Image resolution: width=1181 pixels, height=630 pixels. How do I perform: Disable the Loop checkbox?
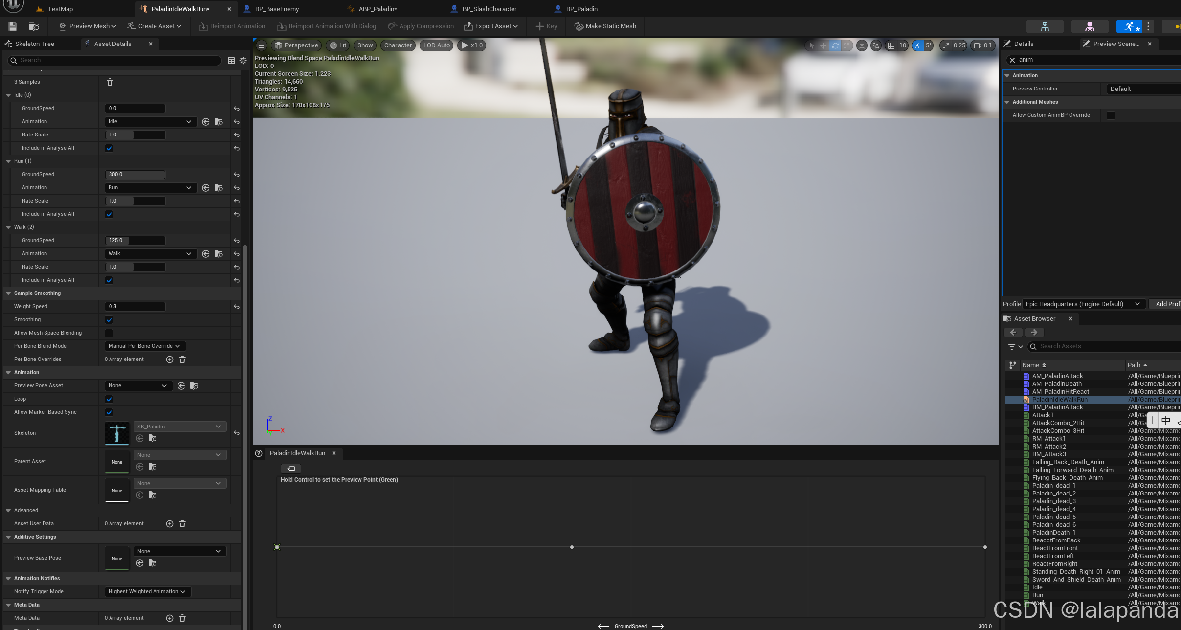tap(109, 399)
